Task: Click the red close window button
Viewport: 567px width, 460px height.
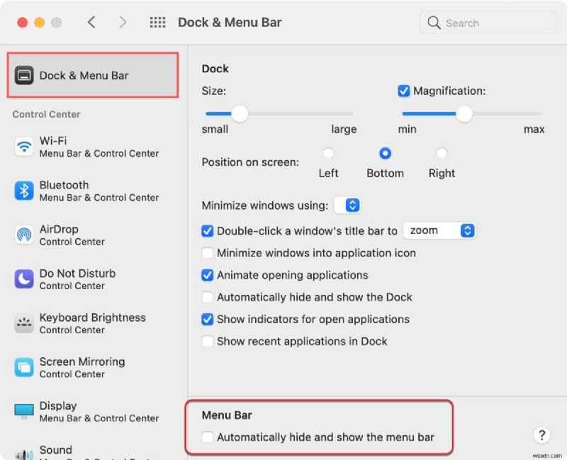Action: click(x=23, y=23)
